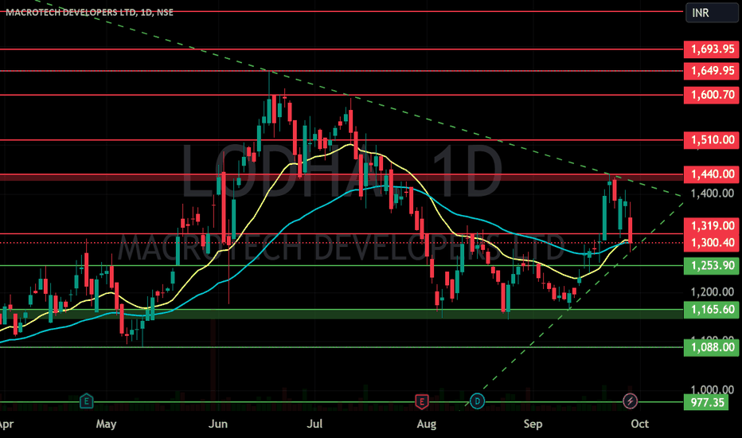
Task: Click the 1,165.60 support zone label
Action: click(x=711, y=309)
